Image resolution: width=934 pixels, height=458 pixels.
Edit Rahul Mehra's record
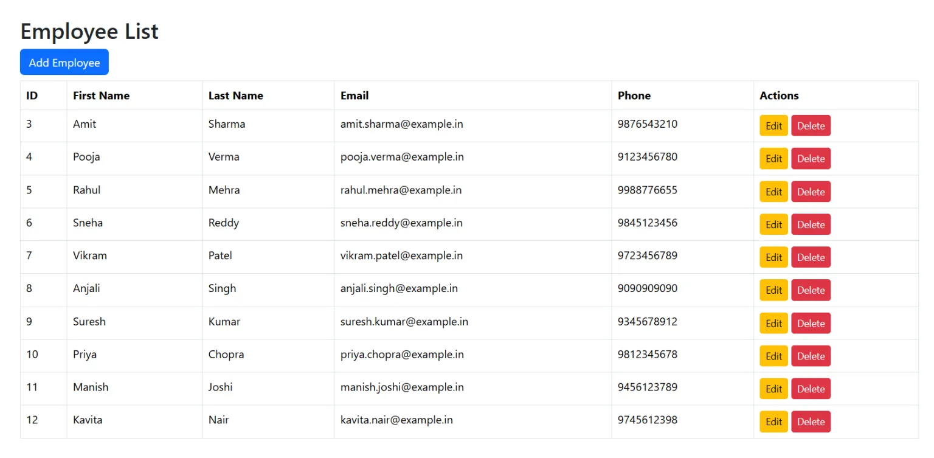click(773, 191)
